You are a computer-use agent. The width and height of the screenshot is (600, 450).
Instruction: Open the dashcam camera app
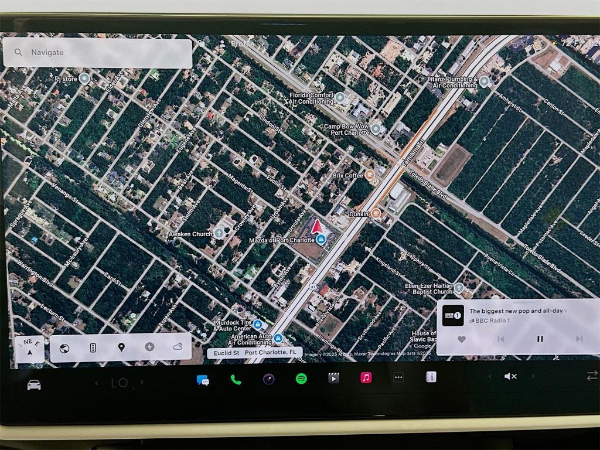click(268, 379)
